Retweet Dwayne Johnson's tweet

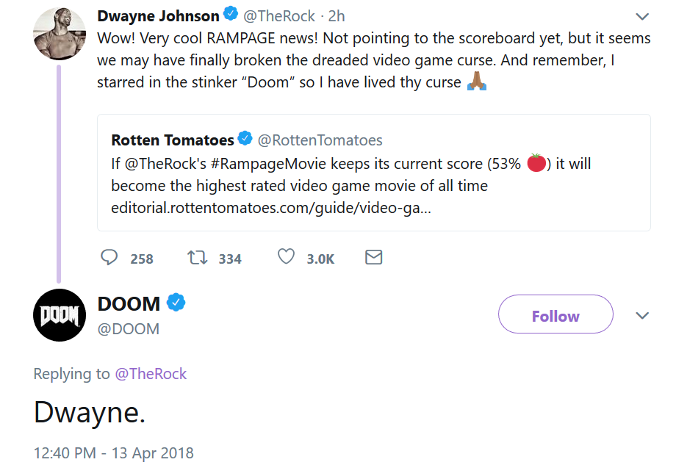(197, 257)
